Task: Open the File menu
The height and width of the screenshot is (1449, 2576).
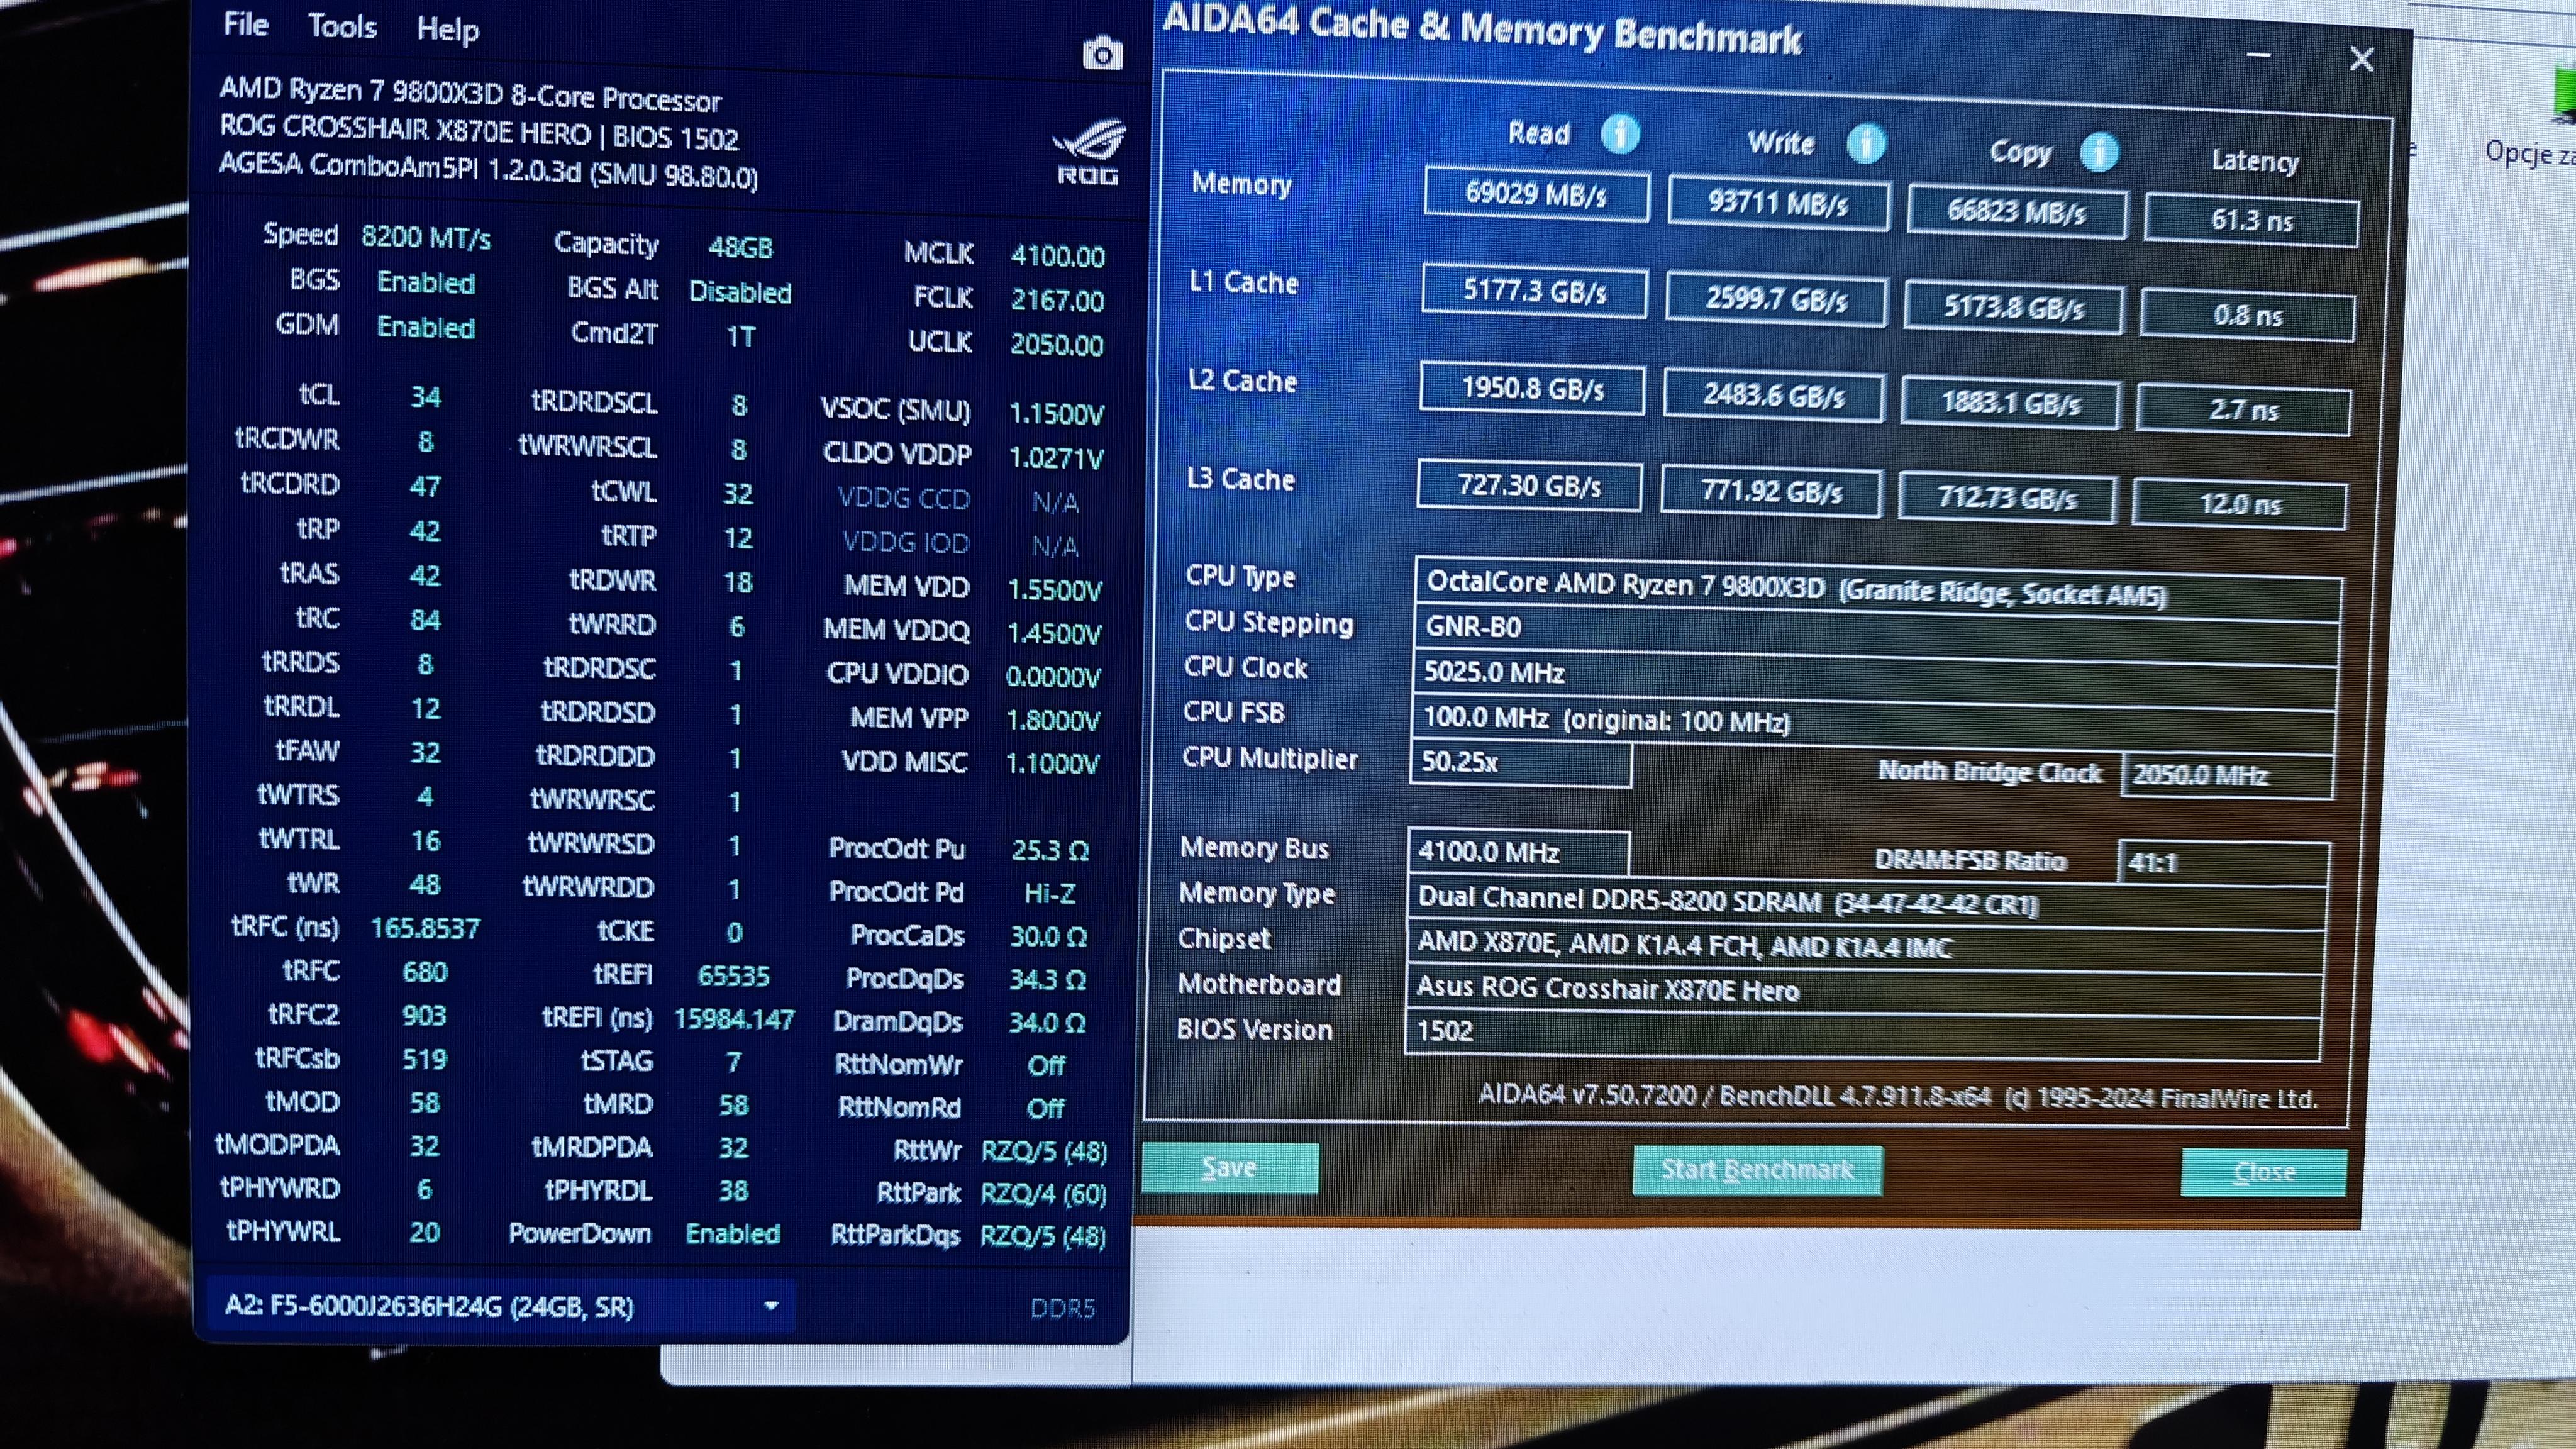Action: click(245, 24)
